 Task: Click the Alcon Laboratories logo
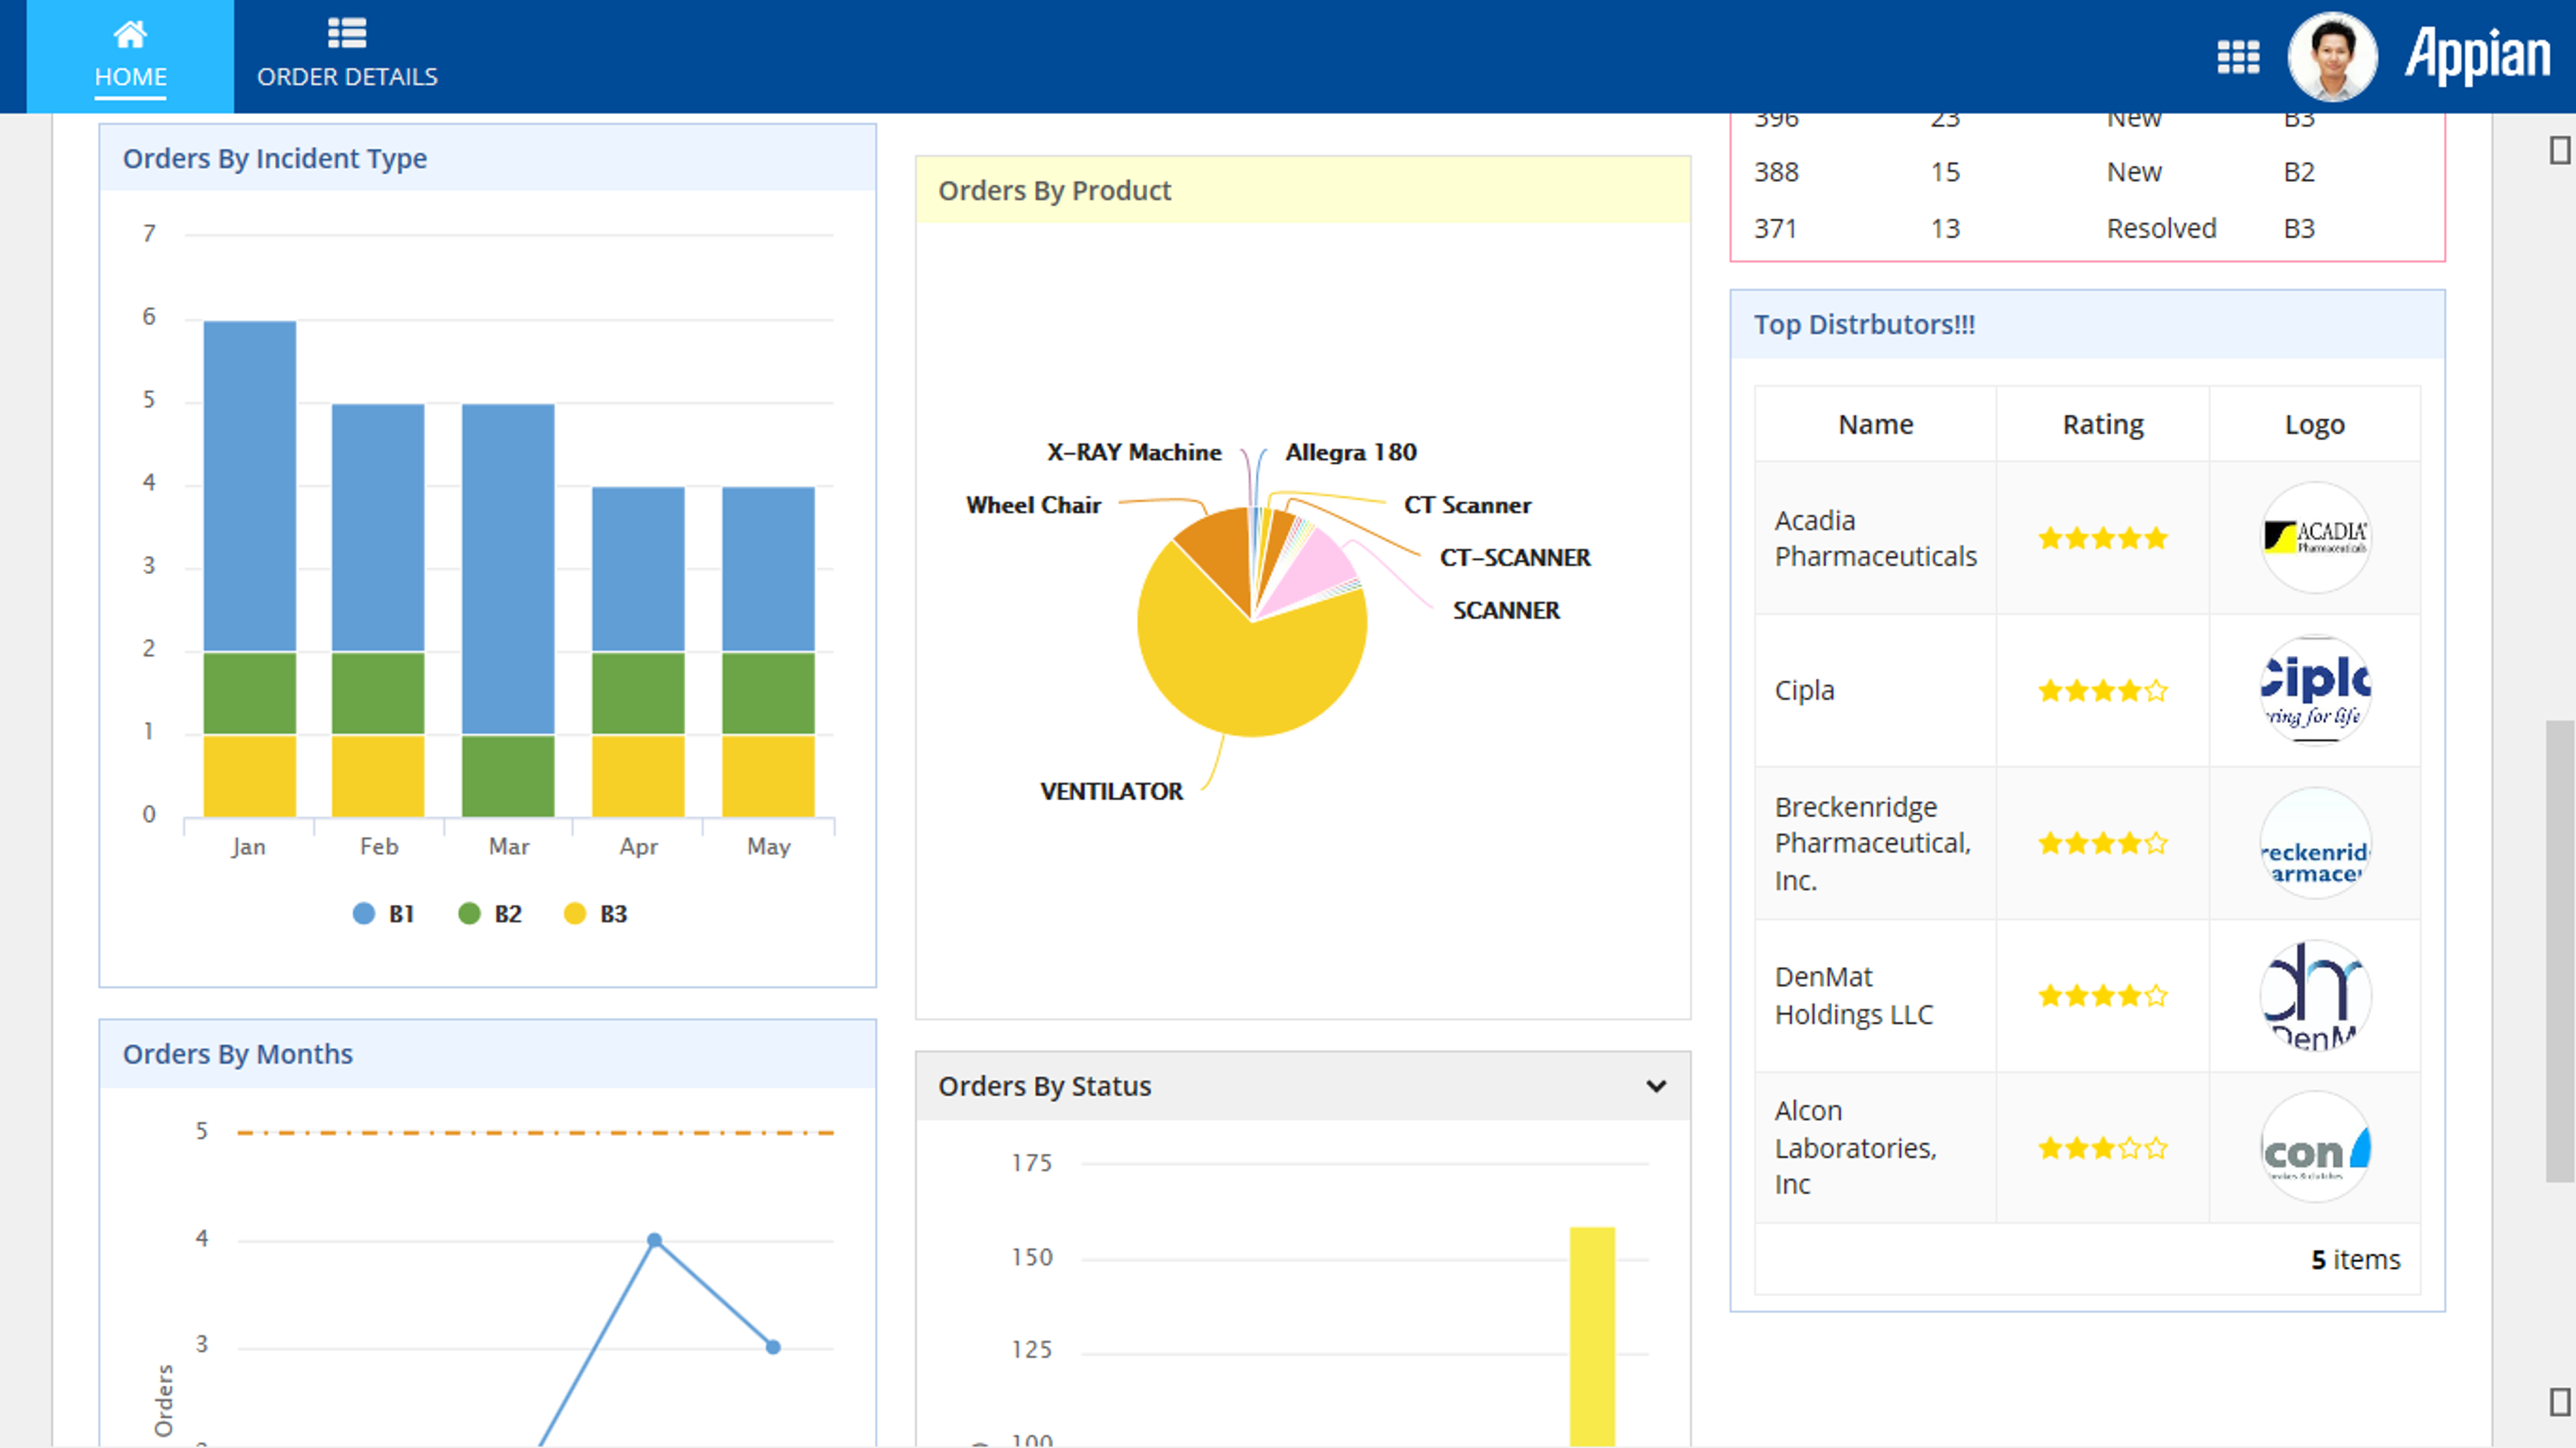2315,1147
